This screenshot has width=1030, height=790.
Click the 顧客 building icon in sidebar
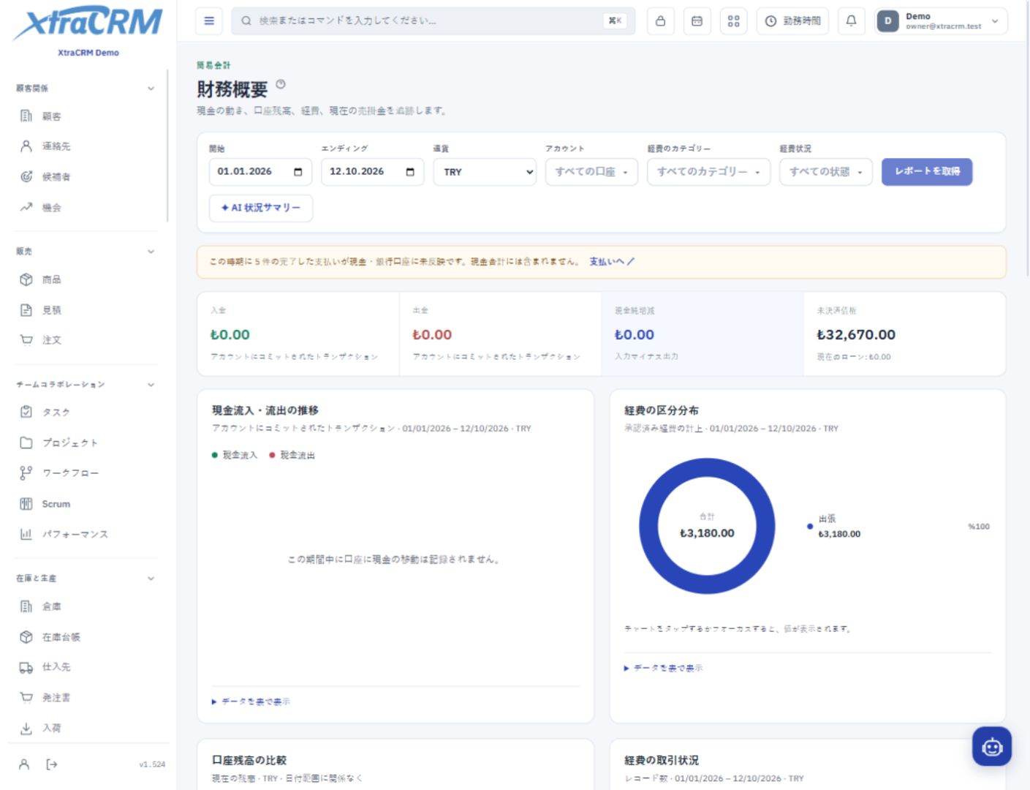(x=26, y=116)
